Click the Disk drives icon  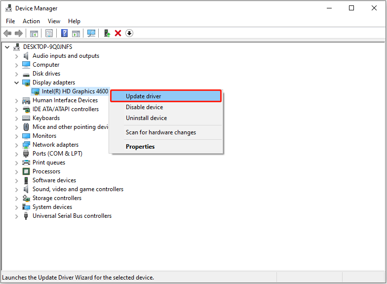[x=26, y=74]
